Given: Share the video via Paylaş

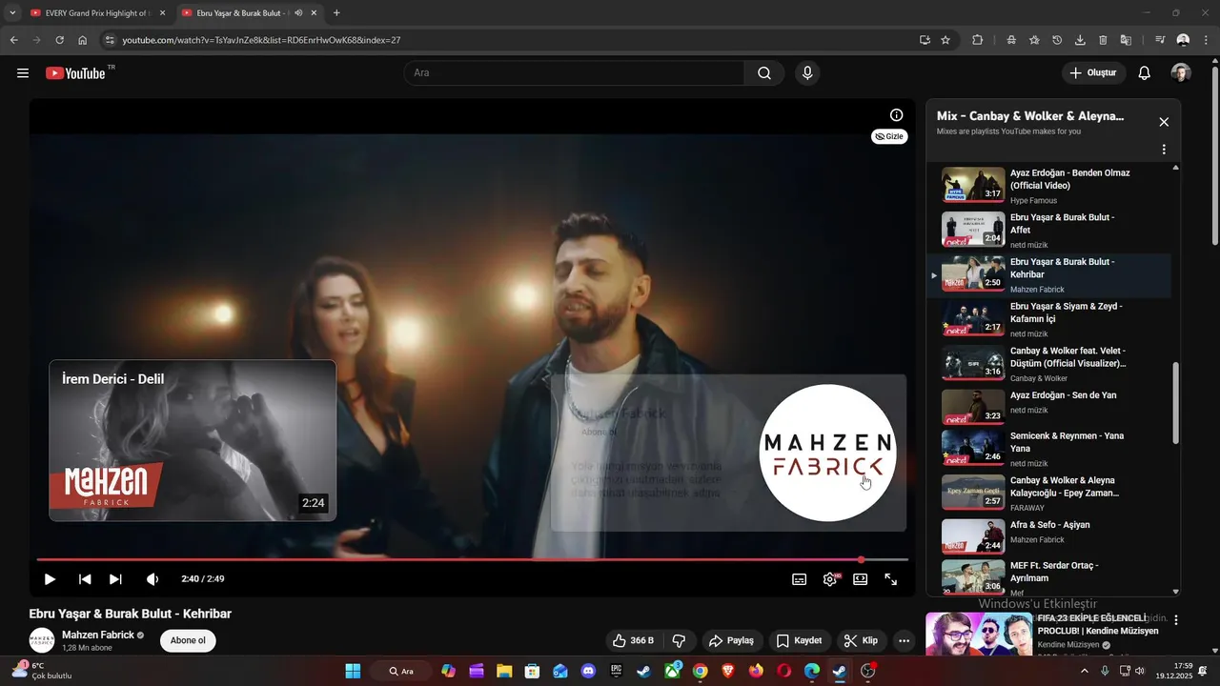Looking at the screenshot, I should 731,640.
